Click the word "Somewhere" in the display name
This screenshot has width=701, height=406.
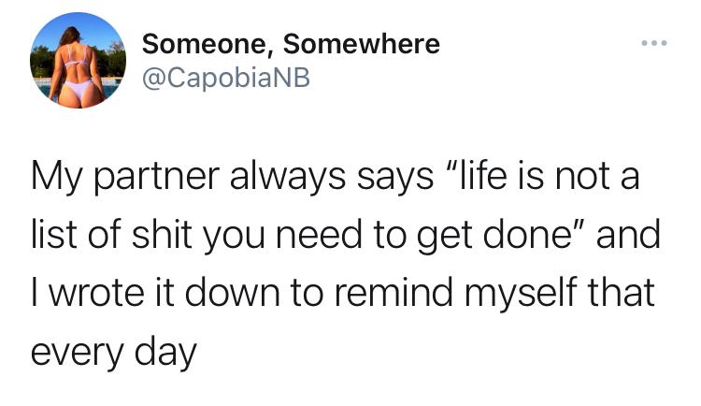pos(361,44)
